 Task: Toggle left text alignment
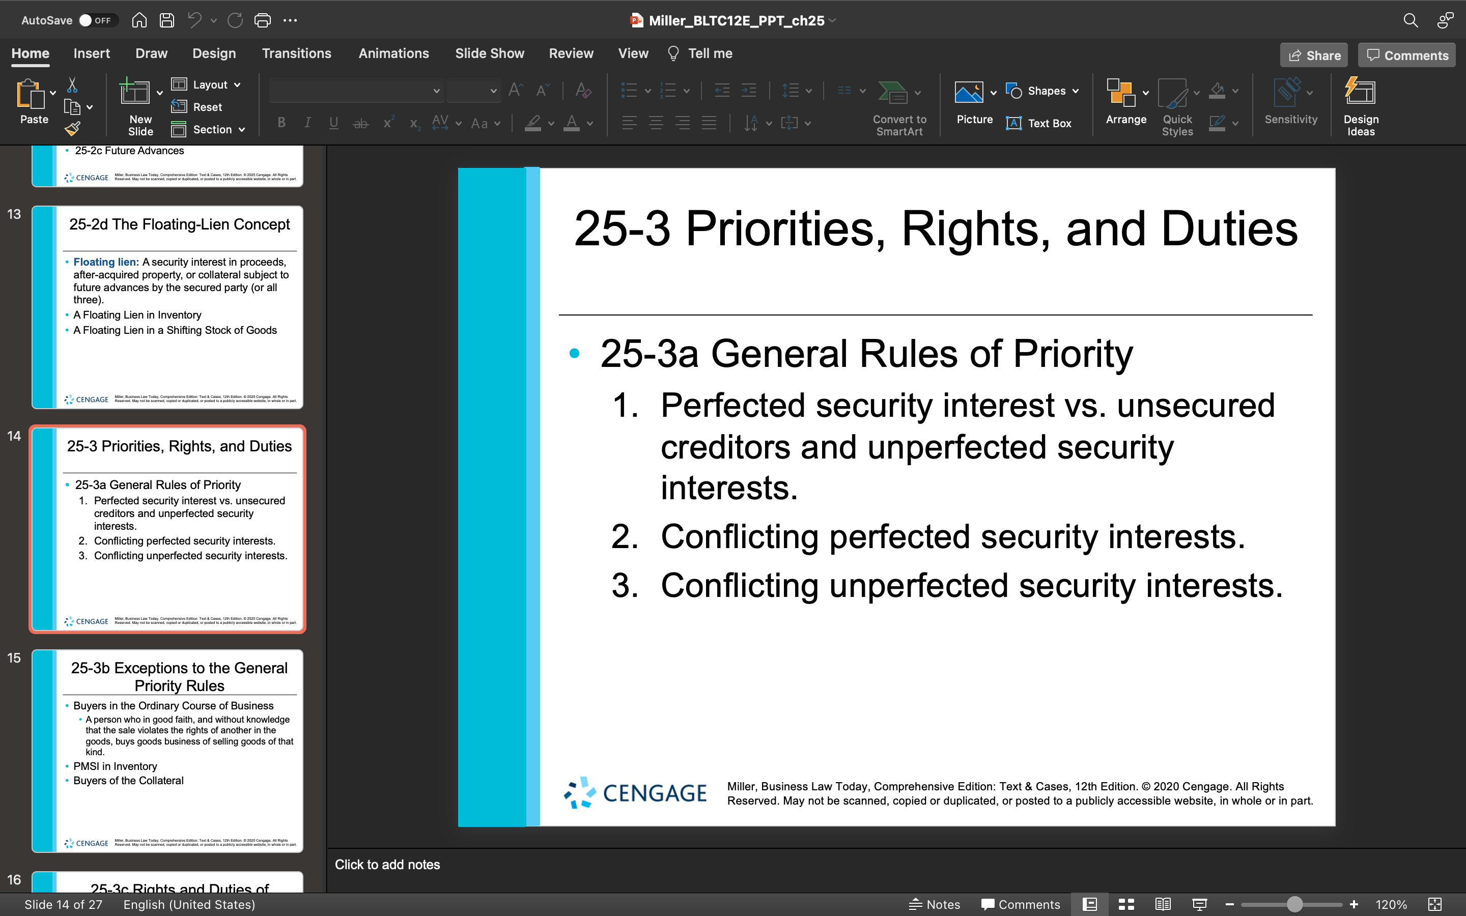click(x=629, y=123)
